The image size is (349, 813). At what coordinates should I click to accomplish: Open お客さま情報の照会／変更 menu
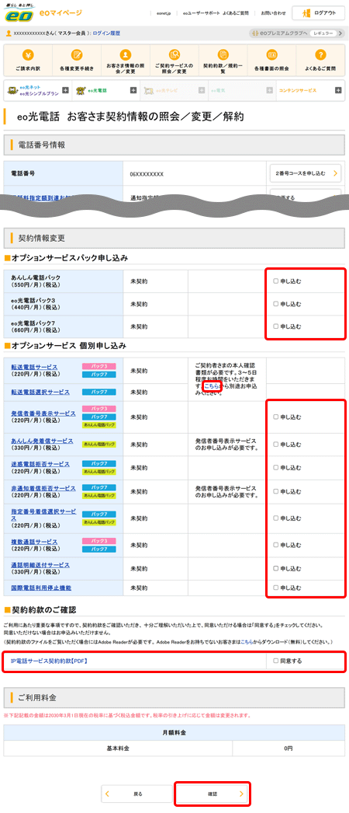pos(125,60)
